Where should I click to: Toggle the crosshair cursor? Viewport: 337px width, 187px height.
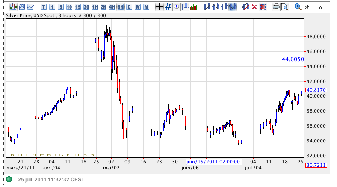click(159, 7)
